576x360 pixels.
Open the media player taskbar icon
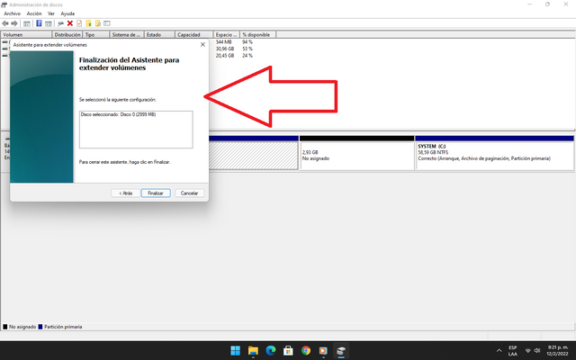[323, 351]
